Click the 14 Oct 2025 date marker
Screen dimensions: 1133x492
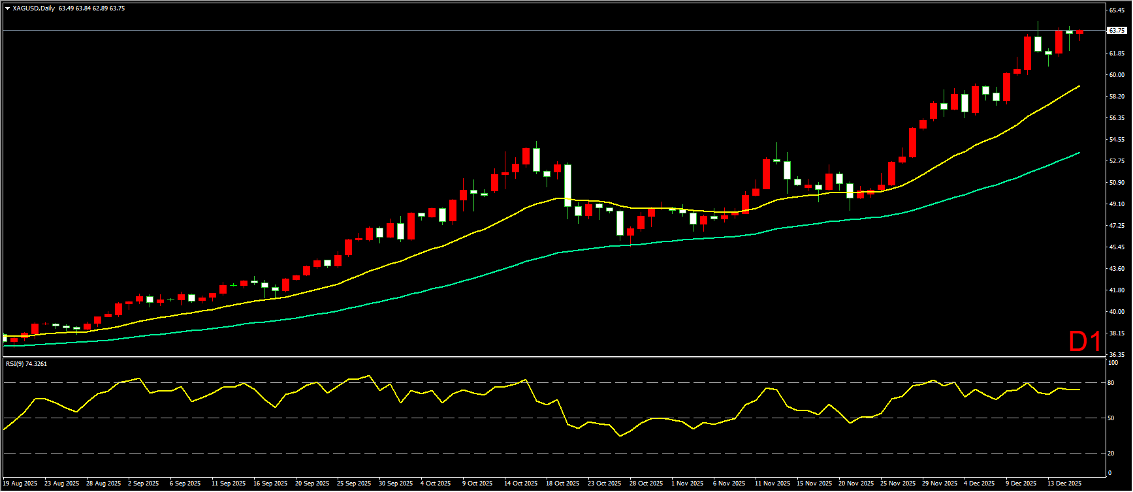(521, 484)
